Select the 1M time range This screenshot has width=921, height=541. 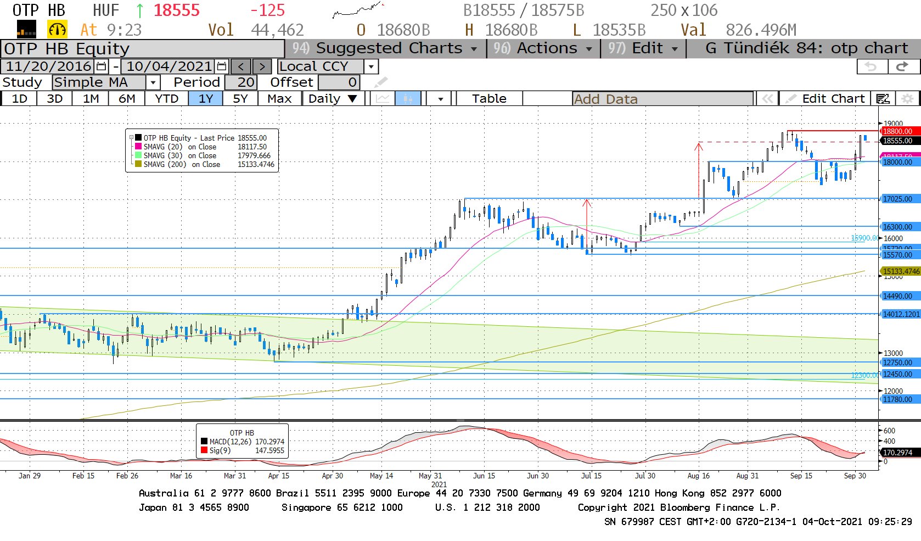(91, 99)
